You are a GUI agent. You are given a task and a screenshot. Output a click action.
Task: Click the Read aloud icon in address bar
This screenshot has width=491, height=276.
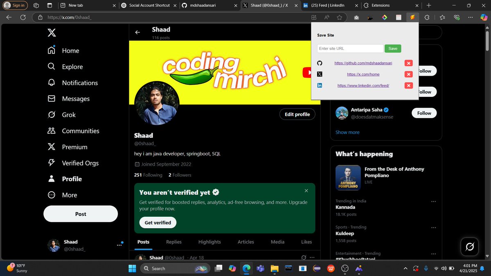(327, 17)
